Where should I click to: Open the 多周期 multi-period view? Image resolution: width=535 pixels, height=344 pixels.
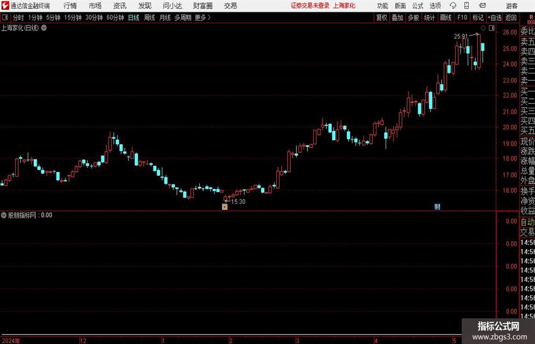pos(183,18)
